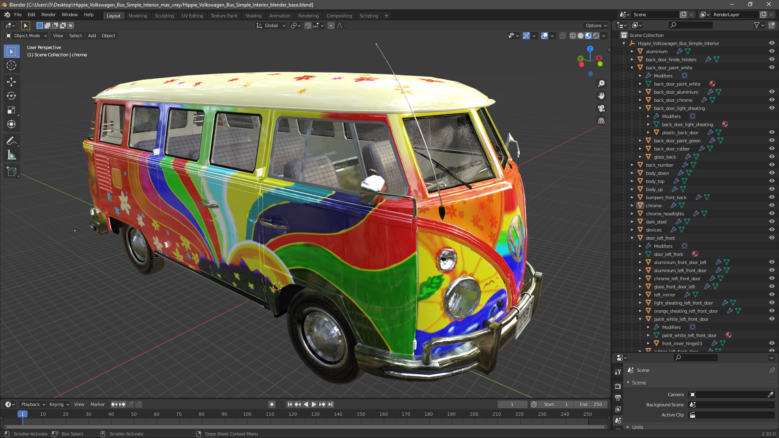Switch to solid viewport shading
779x438 pixels.
tap(581, 36)
